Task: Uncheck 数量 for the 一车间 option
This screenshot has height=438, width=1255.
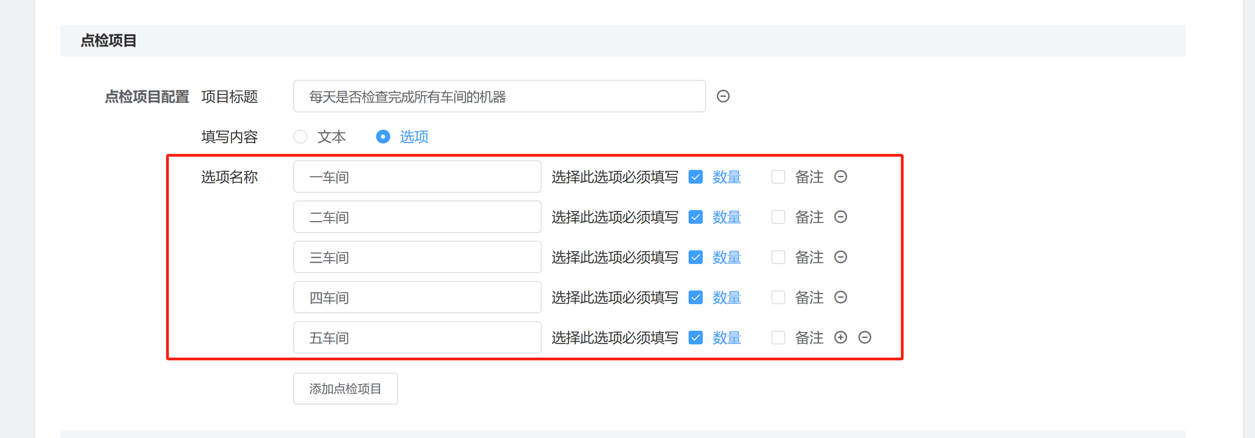Action: 696,177
